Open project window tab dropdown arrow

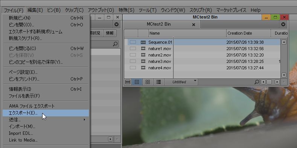116,24
